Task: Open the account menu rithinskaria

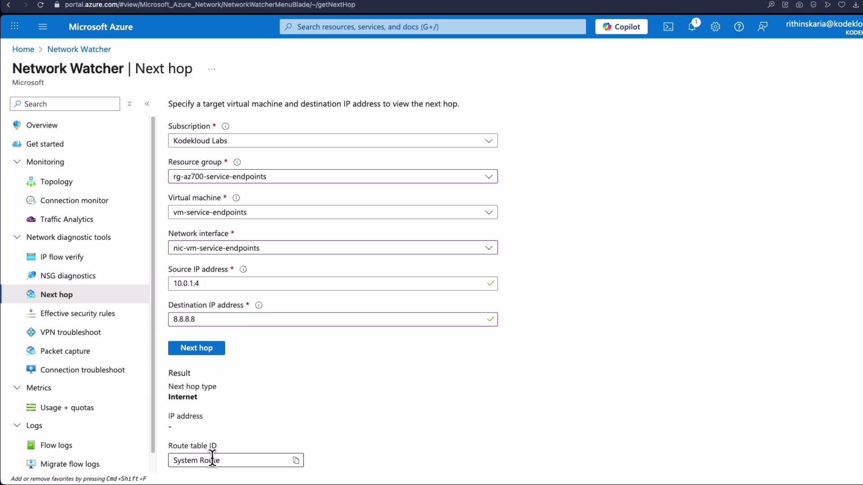Action: (823, 27)
